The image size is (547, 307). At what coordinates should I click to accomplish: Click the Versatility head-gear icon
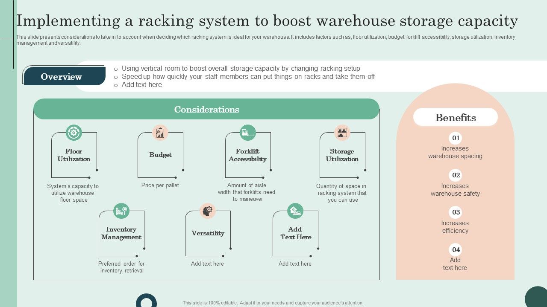(x=208, y=211)
